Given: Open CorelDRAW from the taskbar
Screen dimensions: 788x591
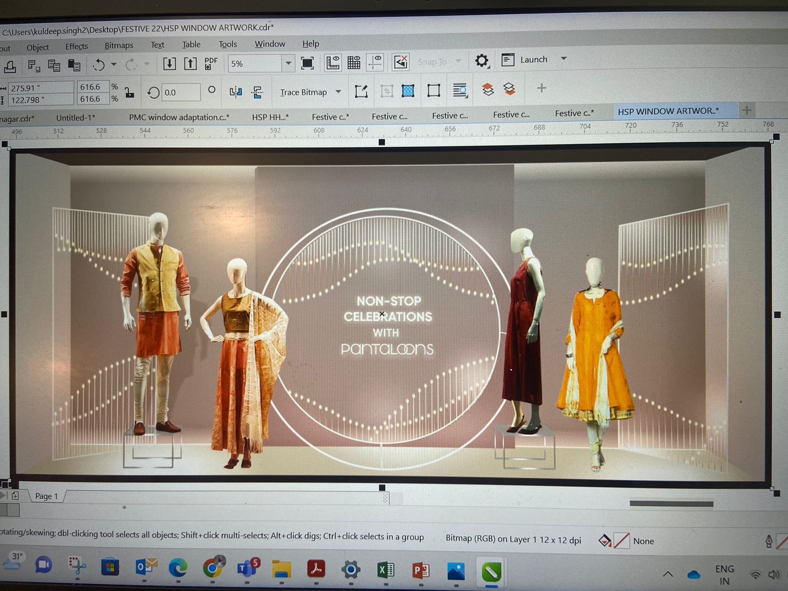Looking at the screenshot, I should [491, 571].
